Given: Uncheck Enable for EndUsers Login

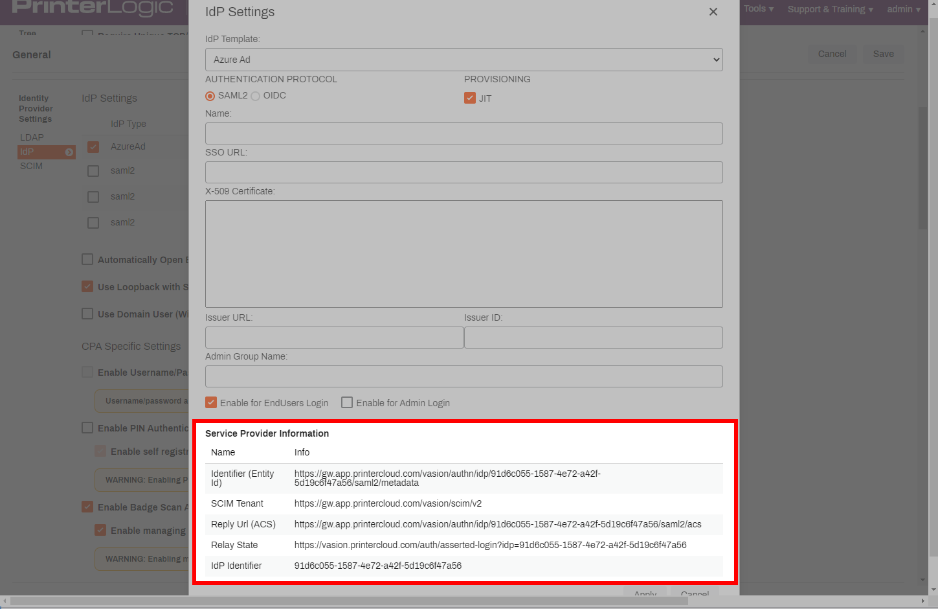Looking at the screenshot, I should click(211, 402).
